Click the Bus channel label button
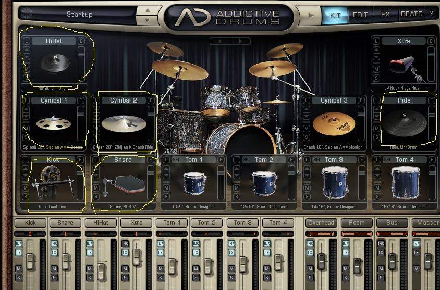The width and height of the screenshot is (440, 290). point(392,223)
